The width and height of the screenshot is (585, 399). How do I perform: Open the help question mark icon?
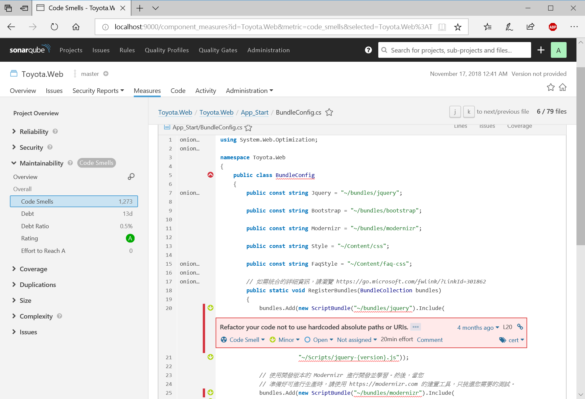click(x=368, y=50)
